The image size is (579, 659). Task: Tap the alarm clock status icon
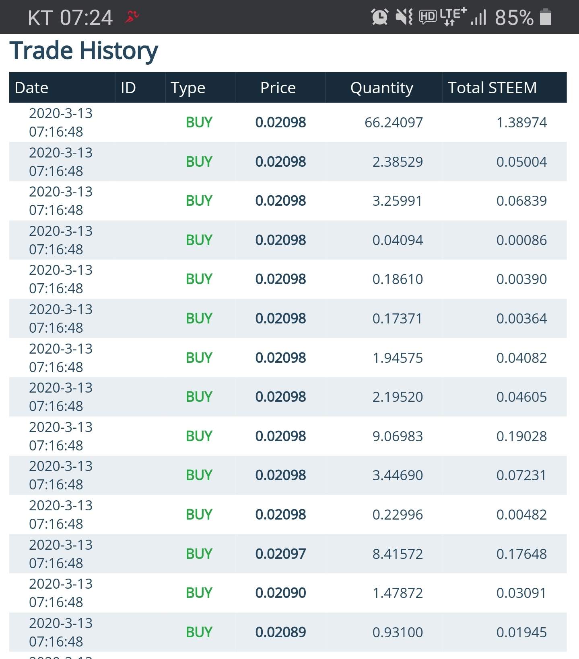coord(379,17)
